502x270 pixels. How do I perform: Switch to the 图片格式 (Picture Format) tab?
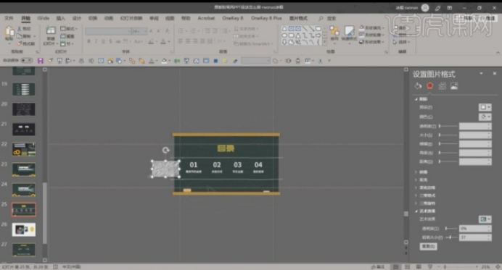click(x=298, y=18)
